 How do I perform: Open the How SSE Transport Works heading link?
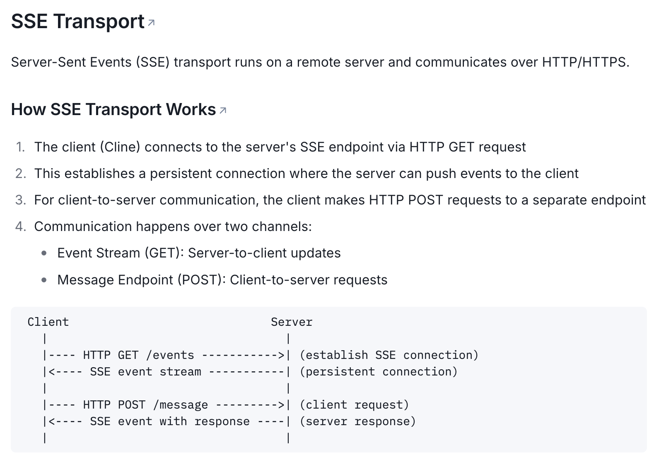click(x=113, y=110)
